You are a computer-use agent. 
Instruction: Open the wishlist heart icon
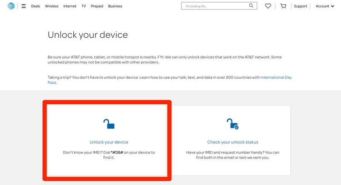click(268, 6)
